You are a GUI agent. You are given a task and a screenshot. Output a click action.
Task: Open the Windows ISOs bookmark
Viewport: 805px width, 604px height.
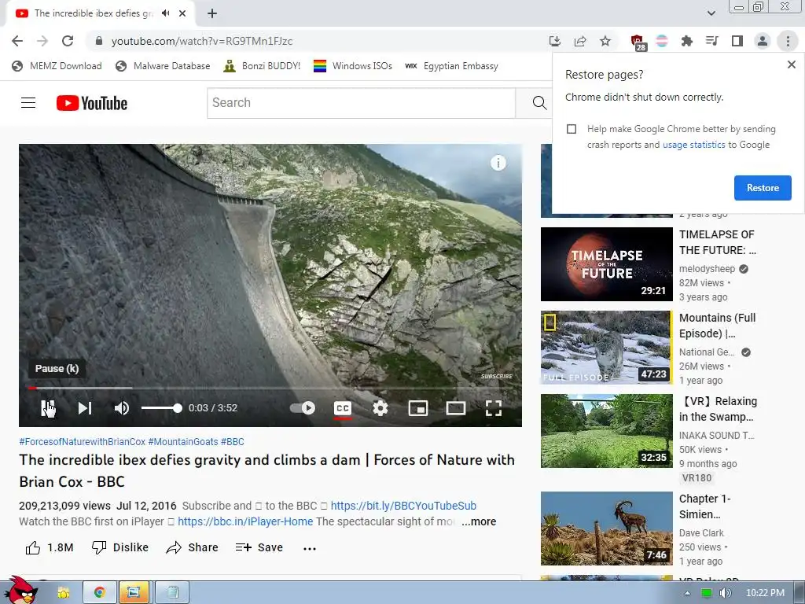[x=353, y=66]
